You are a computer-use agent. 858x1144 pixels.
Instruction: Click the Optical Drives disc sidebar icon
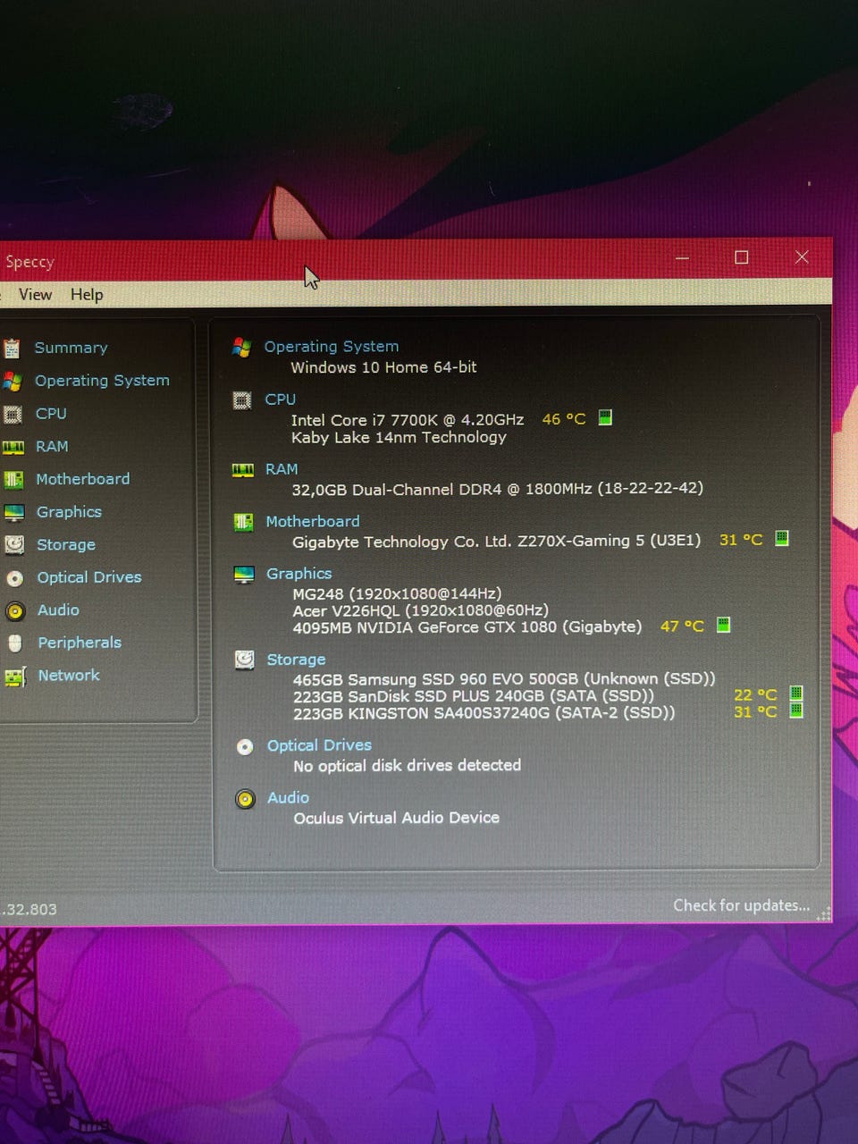coord(15,578)
